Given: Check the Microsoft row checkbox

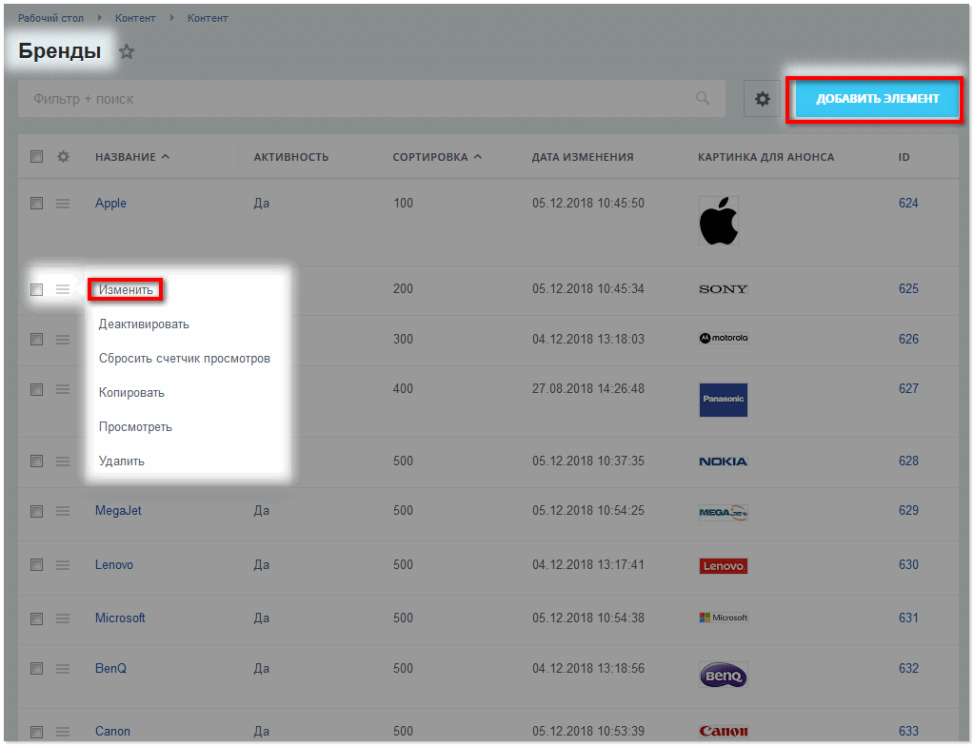Looking at the screenshot, I should (36, 618).
